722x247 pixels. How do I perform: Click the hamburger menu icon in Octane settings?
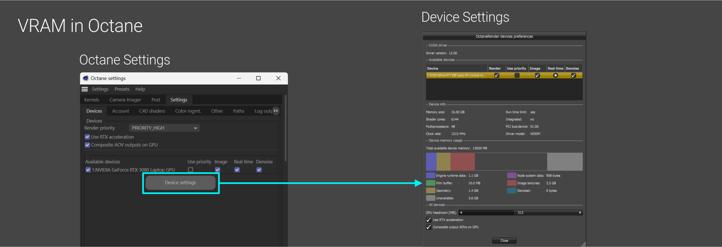tap(85, 89)
